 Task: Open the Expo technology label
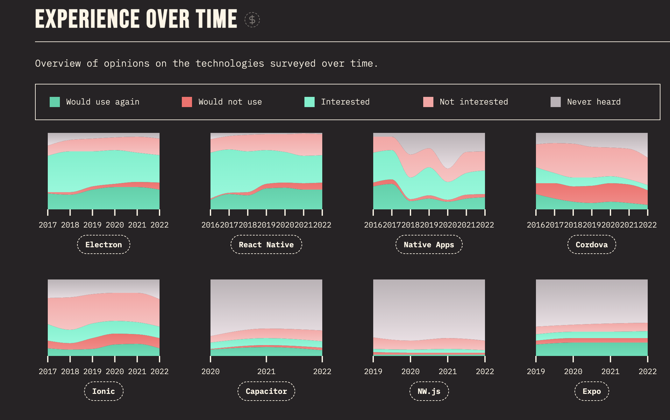[592, 391]
